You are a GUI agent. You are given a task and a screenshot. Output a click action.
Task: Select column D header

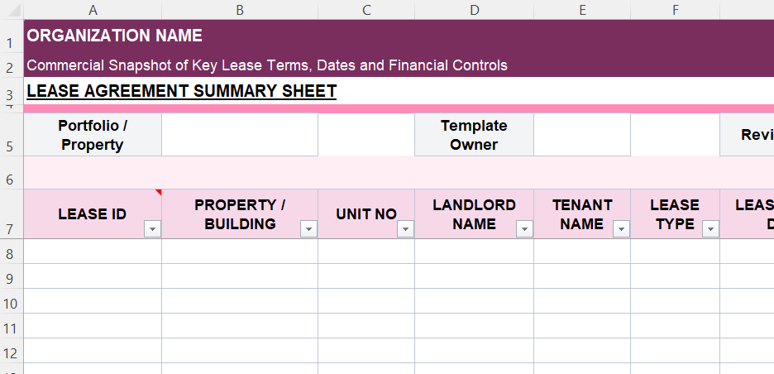click(474, 10)
